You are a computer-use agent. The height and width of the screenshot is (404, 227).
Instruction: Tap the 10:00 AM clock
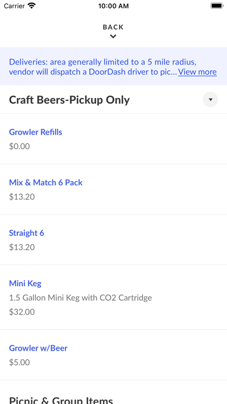click(x=113, y=6)
